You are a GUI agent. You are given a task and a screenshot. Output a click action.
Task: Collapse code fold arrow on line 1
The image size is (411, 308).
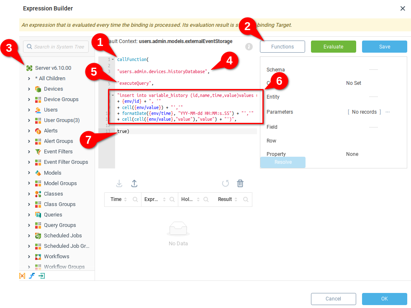[x=113, y=59]
